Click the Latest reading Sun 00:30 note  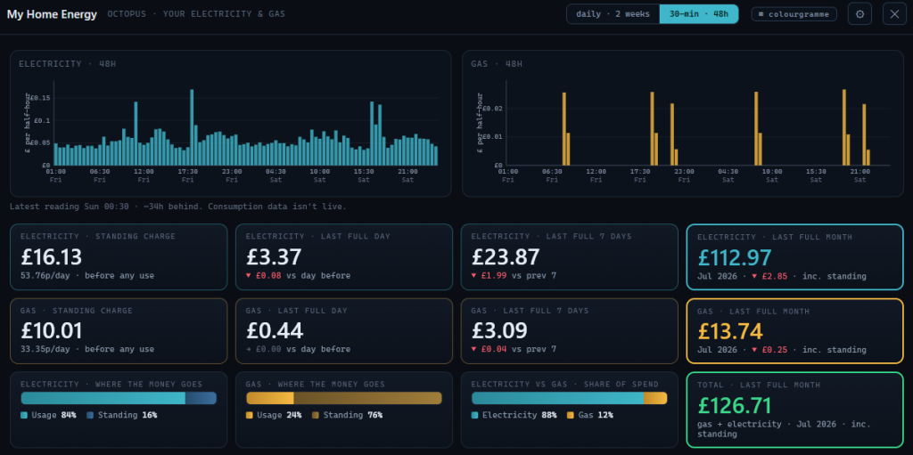(x=178, y=207)
